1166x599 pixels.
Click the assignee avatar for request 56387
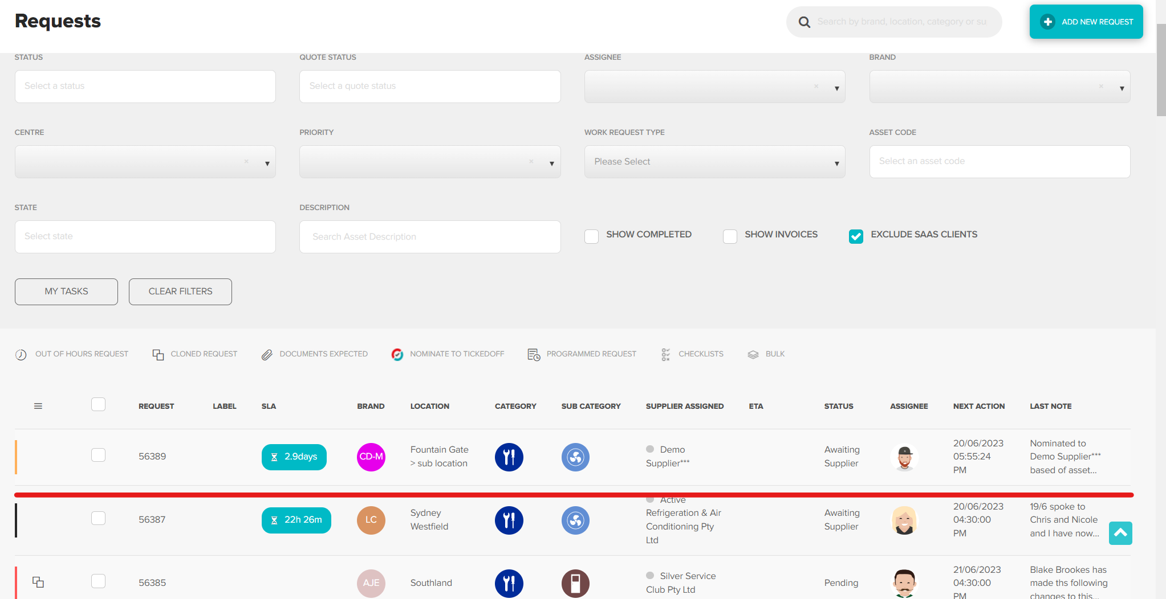[904, 520]
